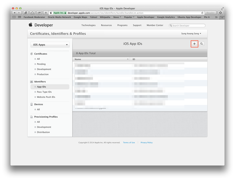Open the Member Center nav item
Image resolution: width=235 pixels, height=180 pixels.
155,25
